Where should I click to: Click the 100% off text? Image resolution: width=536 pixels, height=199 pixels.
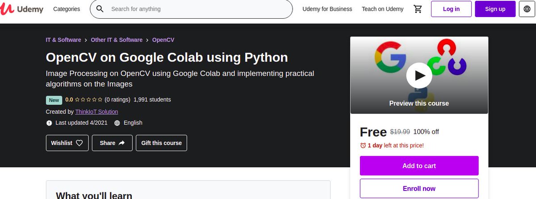point(426,132)
